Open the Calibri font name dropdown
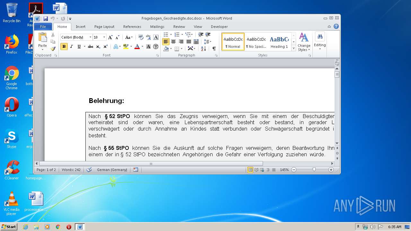Image resolution: width=411 pixels, height=231 pixels. click(90, 37)
